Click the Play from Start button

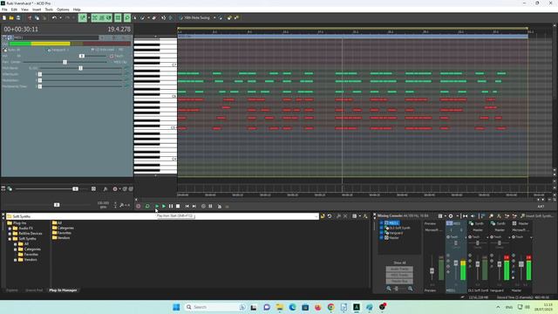157,206
